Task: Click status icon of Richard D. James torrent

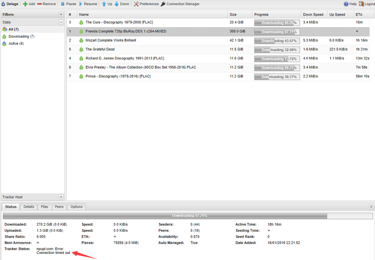Action: point(81,58)
